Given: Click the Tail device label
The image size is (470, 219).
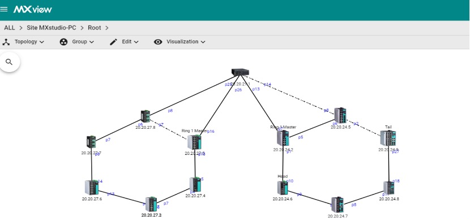Looking at the screenshot, I should [x=388, y=127].
